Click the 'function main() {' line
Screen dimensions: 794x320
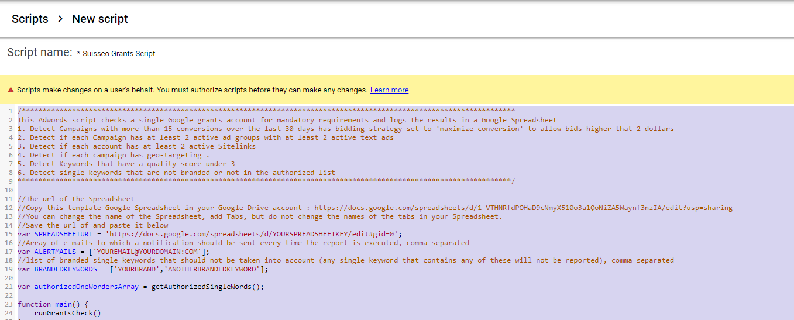tap(53, 304)
